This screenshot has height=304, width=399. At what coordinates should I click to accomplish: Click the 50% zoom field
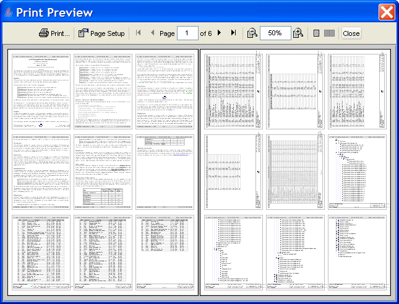275,33
